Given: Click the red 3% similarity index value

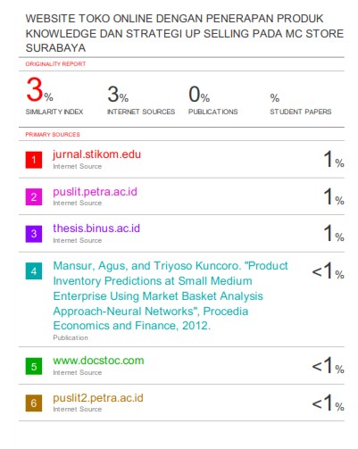Looking at the screenshot, I should tap(39, 89).
